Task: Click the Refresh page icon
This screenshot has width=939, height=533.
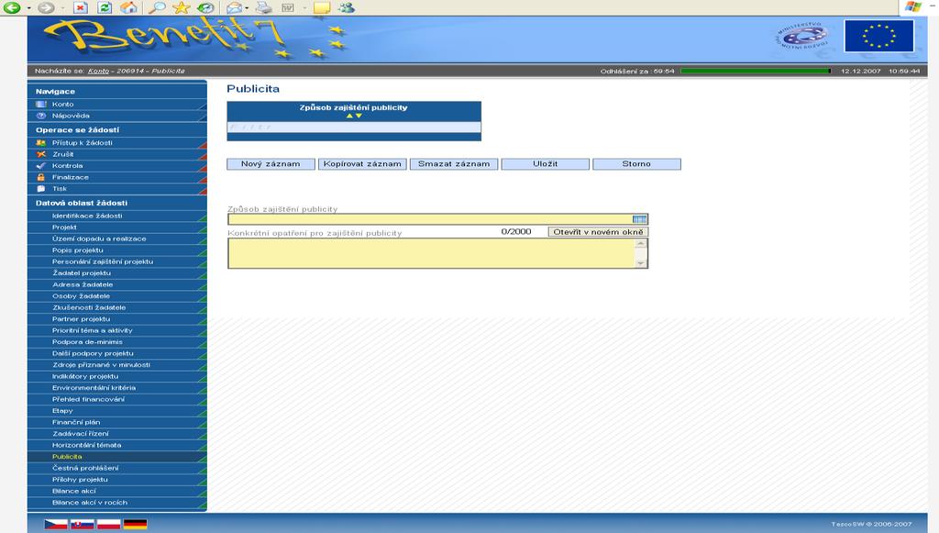Action: pos(105,7)
